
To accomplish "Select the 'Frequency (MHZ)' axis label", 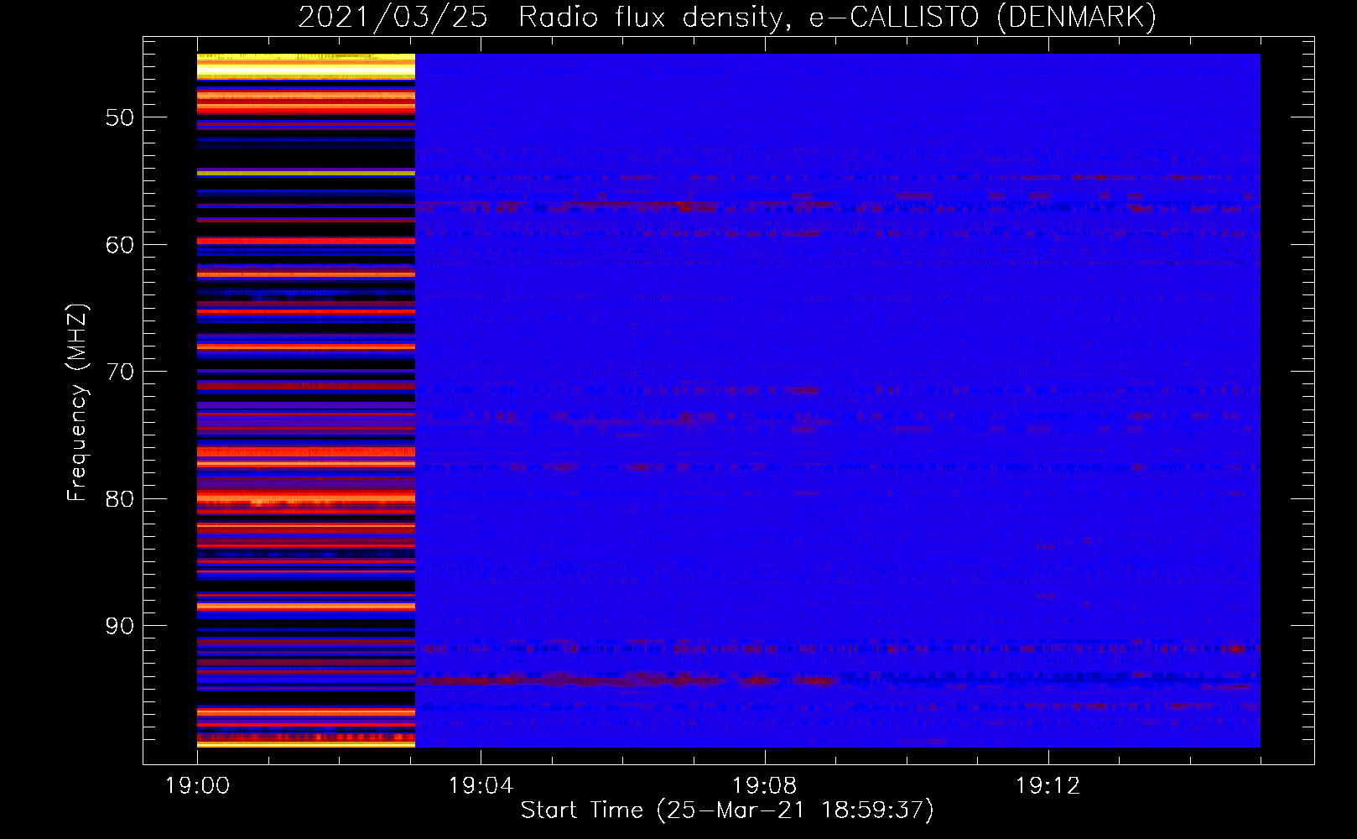I will pos(76,403).
